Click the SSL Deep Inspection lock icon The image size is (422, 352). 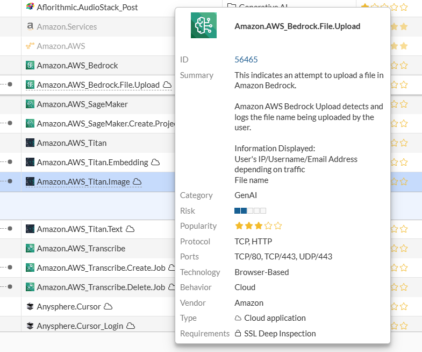[238, 334]
